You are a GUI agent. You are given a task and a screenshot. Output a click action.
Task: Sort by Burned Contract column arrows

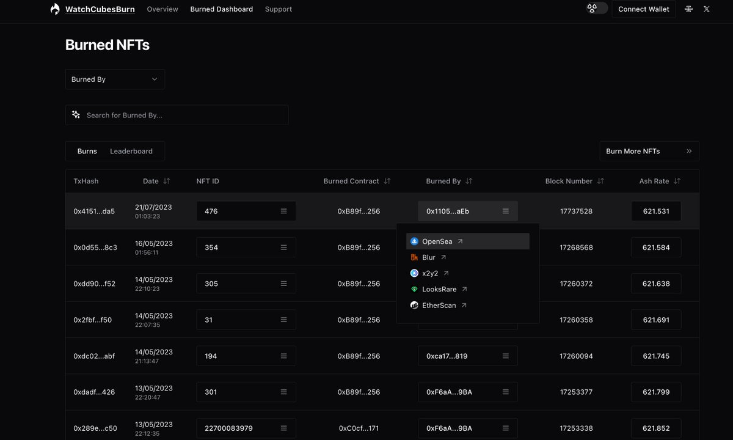(x=387, y=182)
